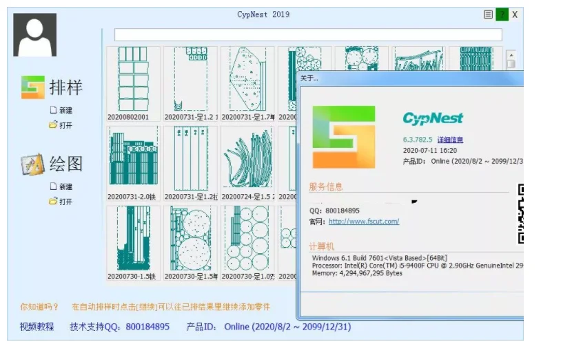
Task: Create new file under 排样
Action: (61, 110)
